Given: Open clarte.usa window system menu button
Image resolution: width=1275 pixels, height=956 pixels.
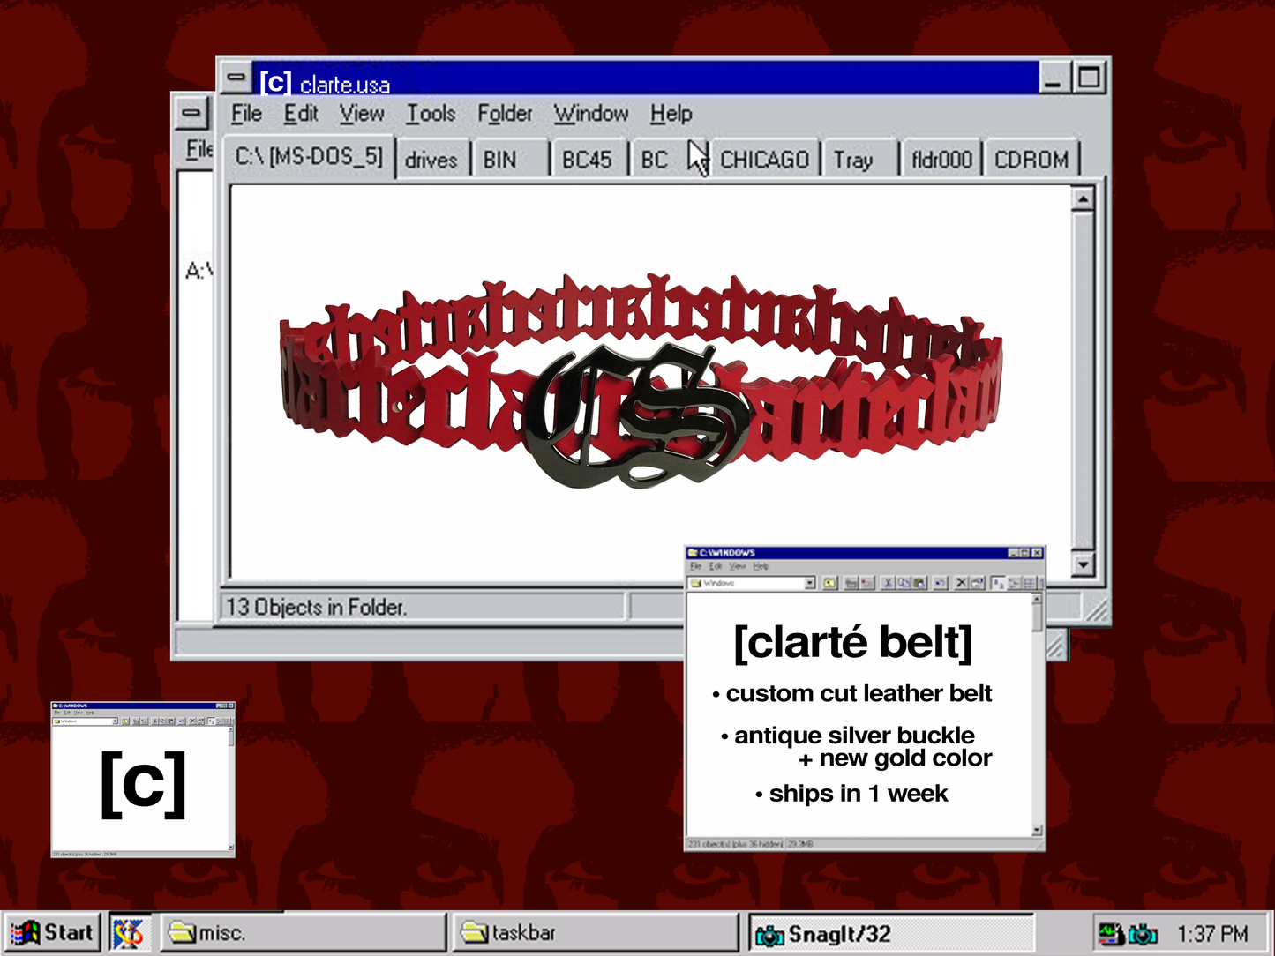Looking at the screenshot, I should point(236,77).
